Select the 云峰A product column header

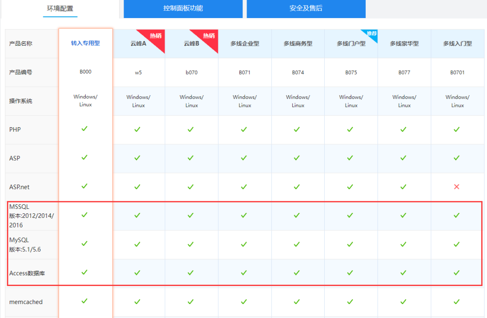point(138,44)
